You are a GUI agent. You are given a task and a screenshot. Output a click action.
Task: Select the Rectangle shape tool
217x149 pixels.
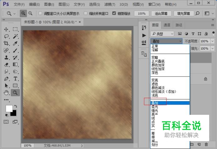tap(15, 86)
